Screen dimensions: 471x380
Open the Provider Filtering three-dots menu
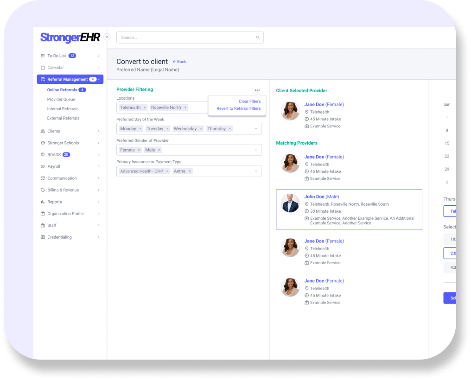coord(257,90)
